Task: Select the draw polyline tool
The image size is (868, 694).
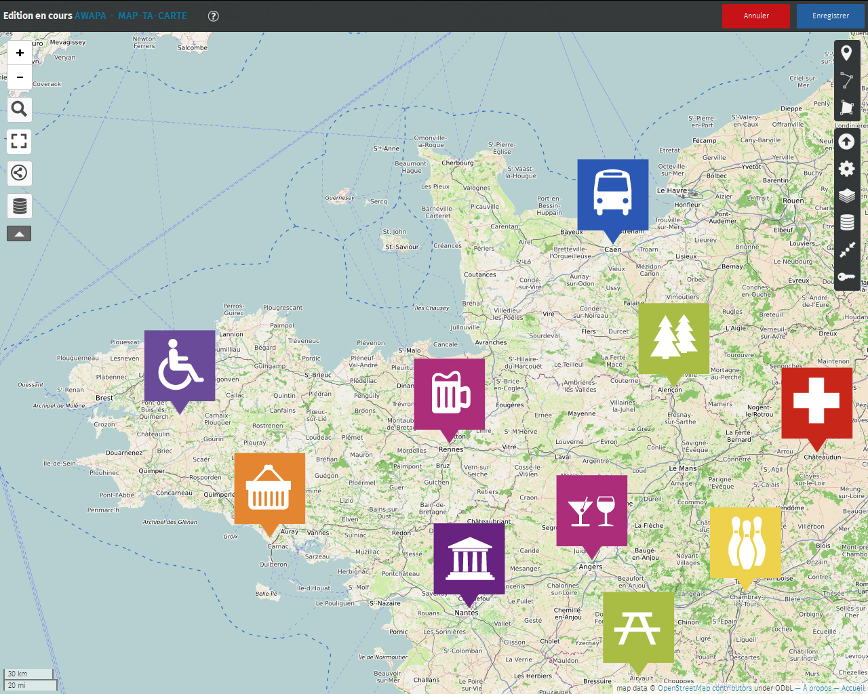Action: click(847, 79)
